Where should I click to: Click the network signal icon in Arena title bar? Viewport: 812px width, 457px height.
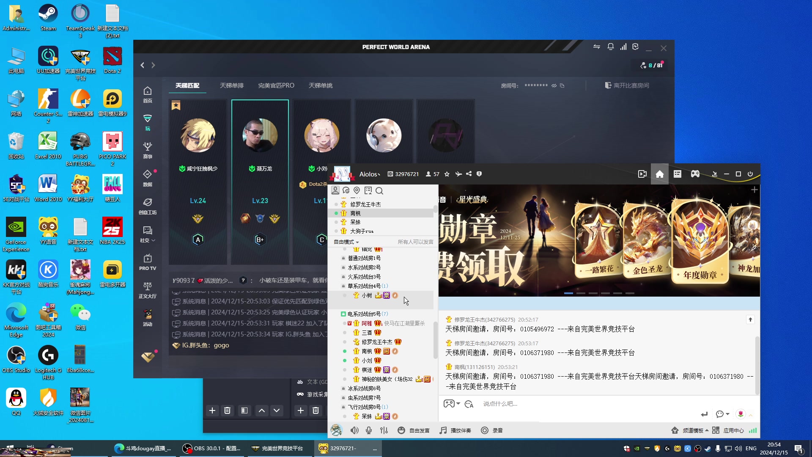click(x=623, y=47)
